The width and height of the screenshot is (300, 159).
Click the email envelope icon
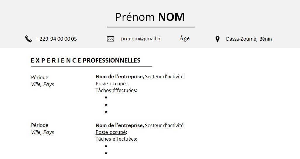tap(111, 39)
